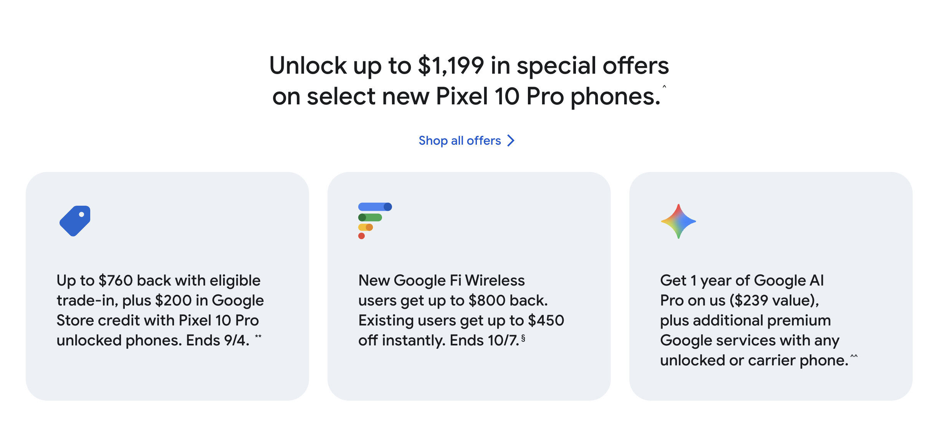Click the blue price tag icon

[75, 221]
